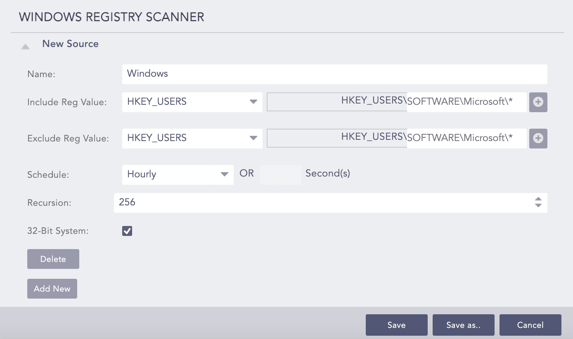573x339 pixels.
Task: Expand the Hourly schedule dropdown
Action: tap(224, 174)
